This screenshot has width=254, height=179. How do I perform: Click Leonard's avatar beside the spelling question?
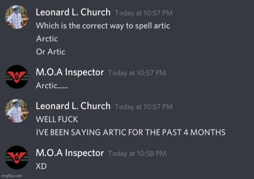pos(17,16)
